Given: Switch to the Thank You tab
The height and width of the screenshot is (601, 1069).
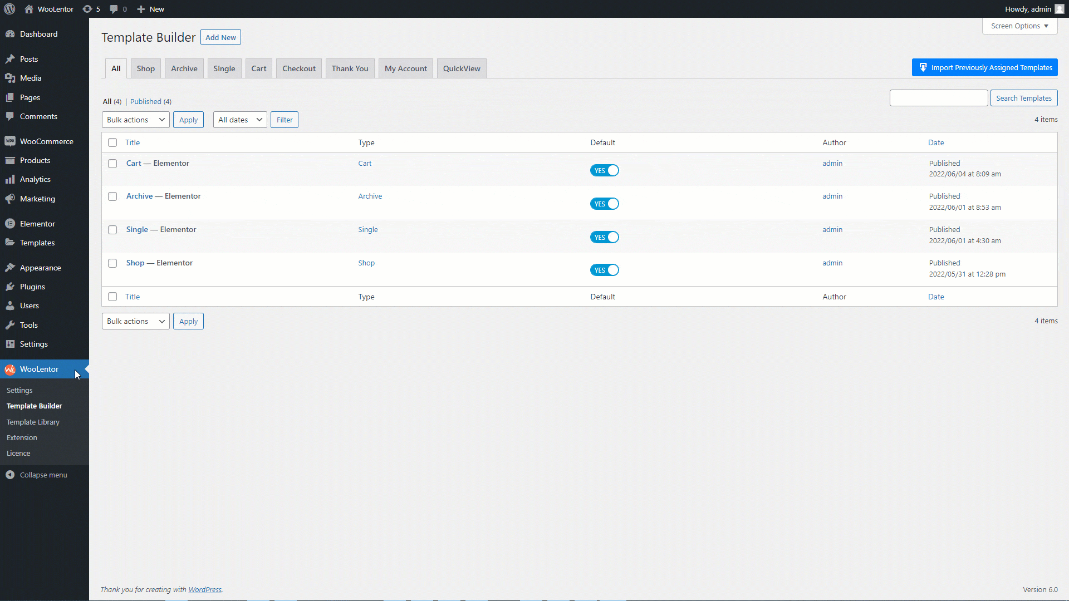Looking at the screenshot, I should 350,68.
